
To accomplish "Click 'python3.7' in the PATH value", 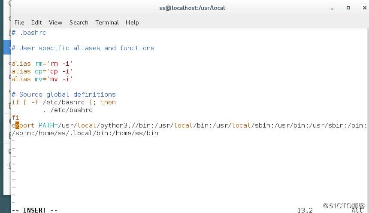I will [x=118, y=125].
